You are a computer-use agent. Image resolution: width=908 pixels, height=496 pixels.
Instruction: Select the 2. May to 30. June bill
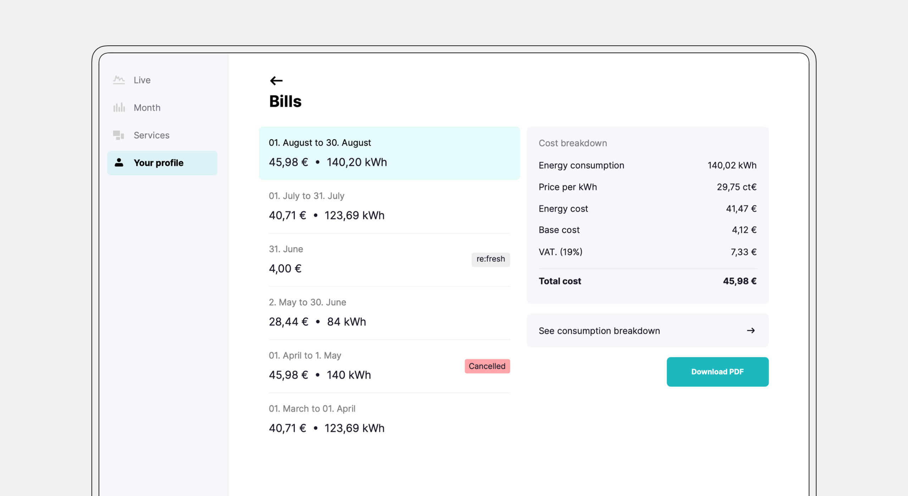point(389,313)
